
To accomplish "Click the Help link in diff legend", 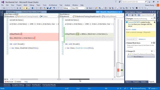I will pos(26,82).
